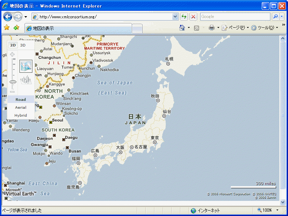Click the zoom in plus icon on map
Screen dimensions: 288x216
(13, 55)
